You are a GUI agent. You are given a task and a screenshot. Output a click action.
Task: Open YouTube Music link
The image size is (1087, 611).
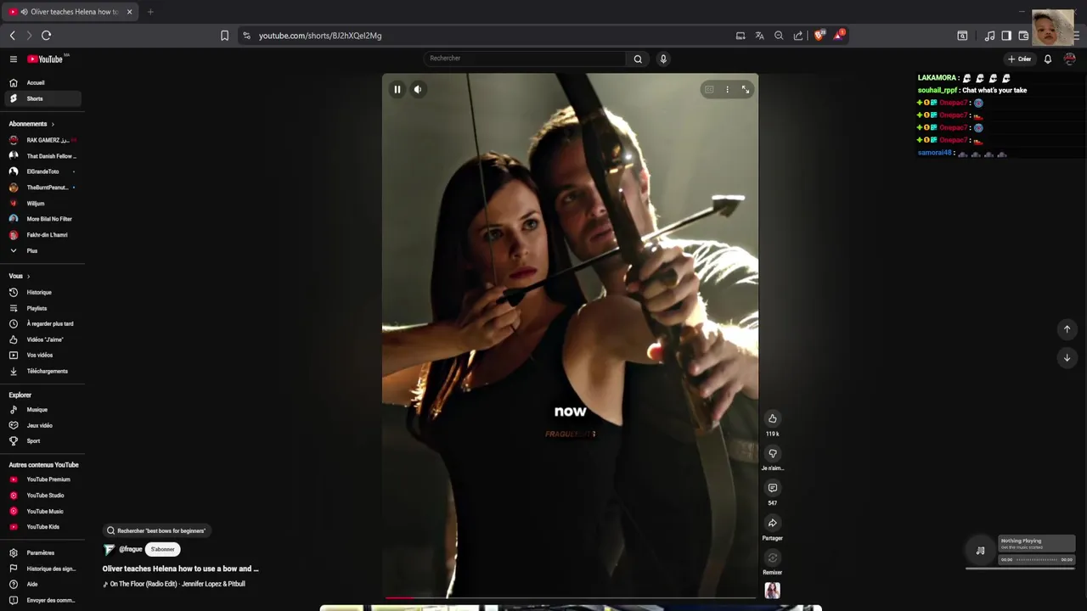coord(42,511)
